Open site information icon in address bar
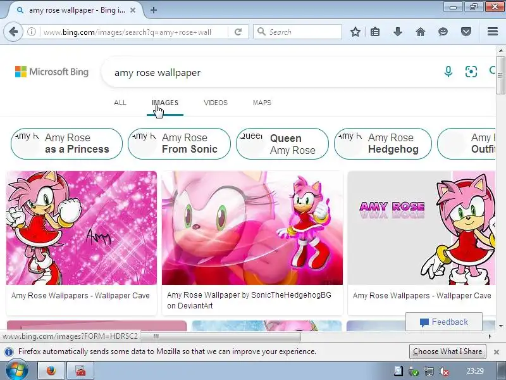This screenshot has height=380, width=506. coord(31,32)
